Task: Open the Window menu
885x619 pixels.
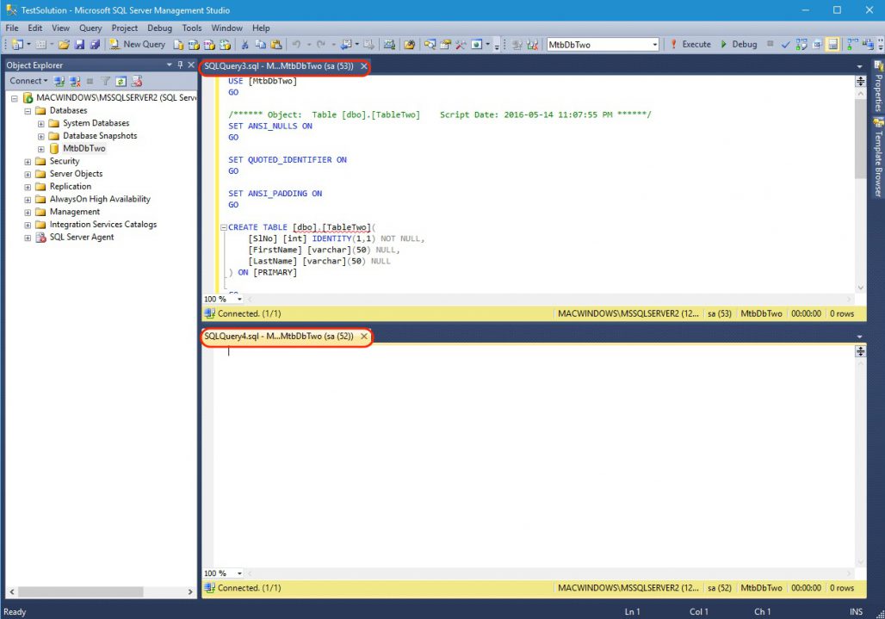Action: tap(227, 28)
